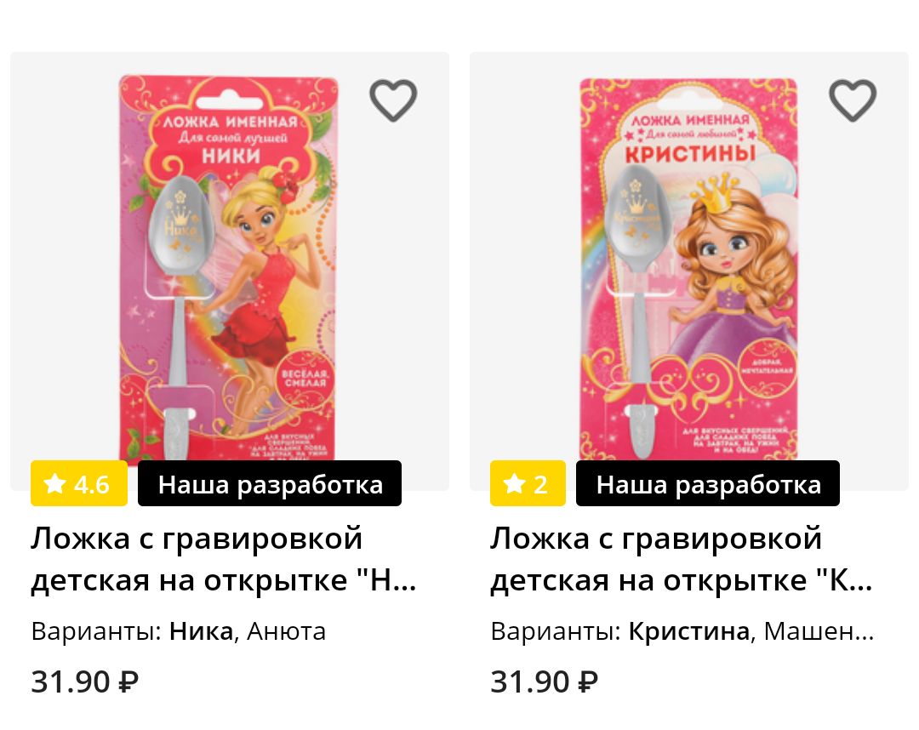Image resolution: width=919 pixels, height=730 pixels.
Task: Click the 31.90 ₽ price of Кристина spoon
Action: point(544,682)
